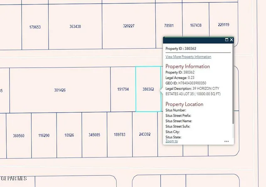Select parcel 179653 on the map
266x187 pixels.
click(x=35, y=27)
